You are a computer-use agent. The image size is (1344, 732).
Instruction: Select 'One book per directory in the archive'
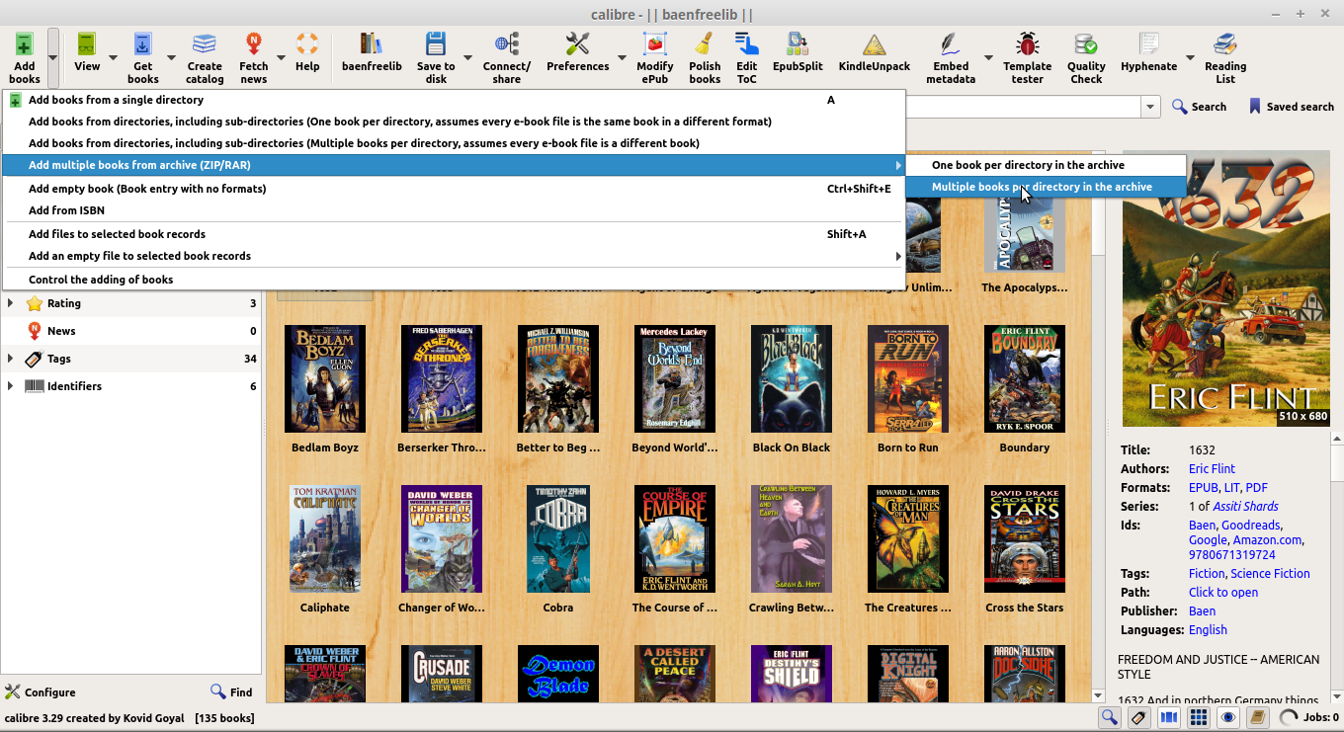[1046, 165]
